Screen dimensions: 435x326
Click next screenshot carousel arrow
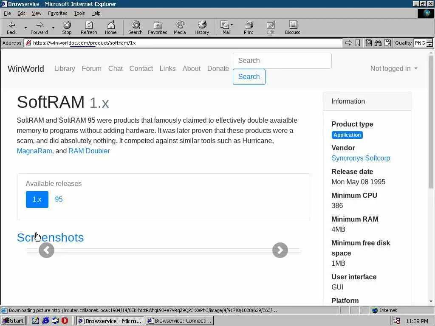point(280,250)
